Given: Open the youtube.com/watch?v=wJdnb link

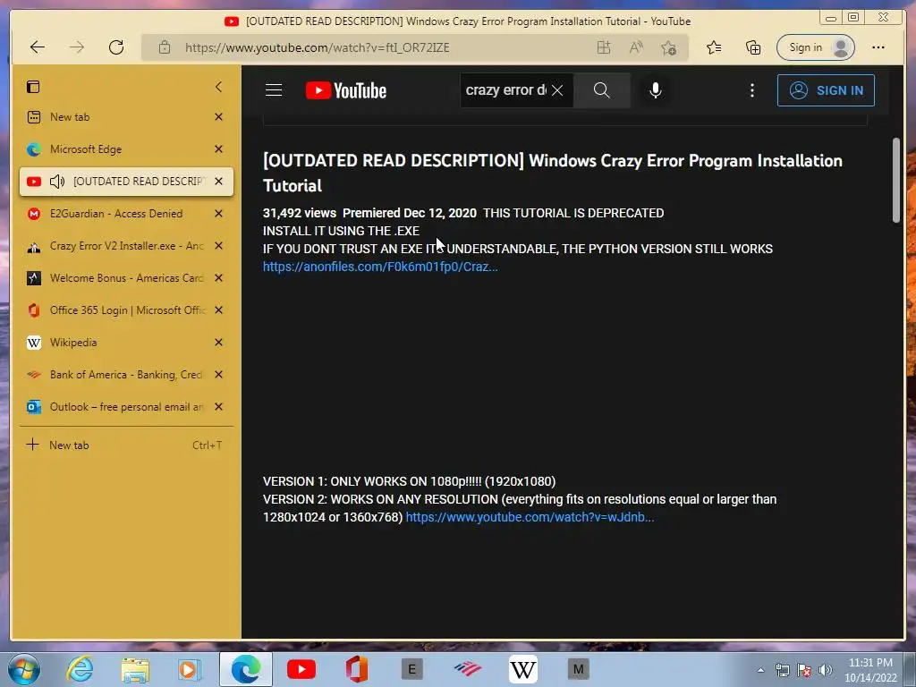Looking at the screenshot, I should 530,518.
